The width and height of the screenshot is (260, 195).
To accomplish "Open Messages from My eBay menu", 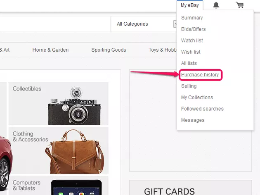I will 193,120.
